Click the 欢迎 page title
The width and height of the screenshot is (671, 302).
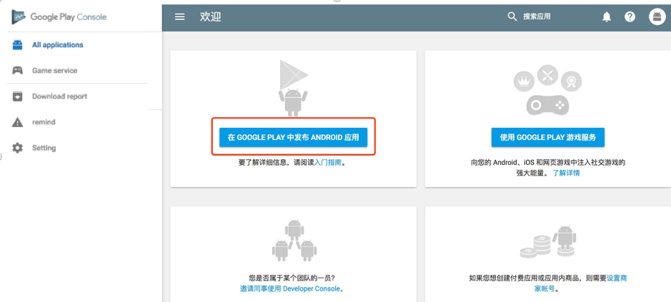tap(210, 16)
